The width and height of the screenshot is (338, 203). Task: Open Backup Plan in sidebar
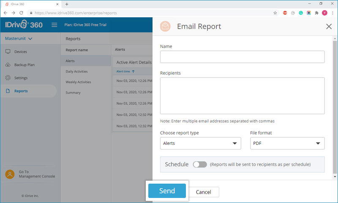(x=25, y=65)
